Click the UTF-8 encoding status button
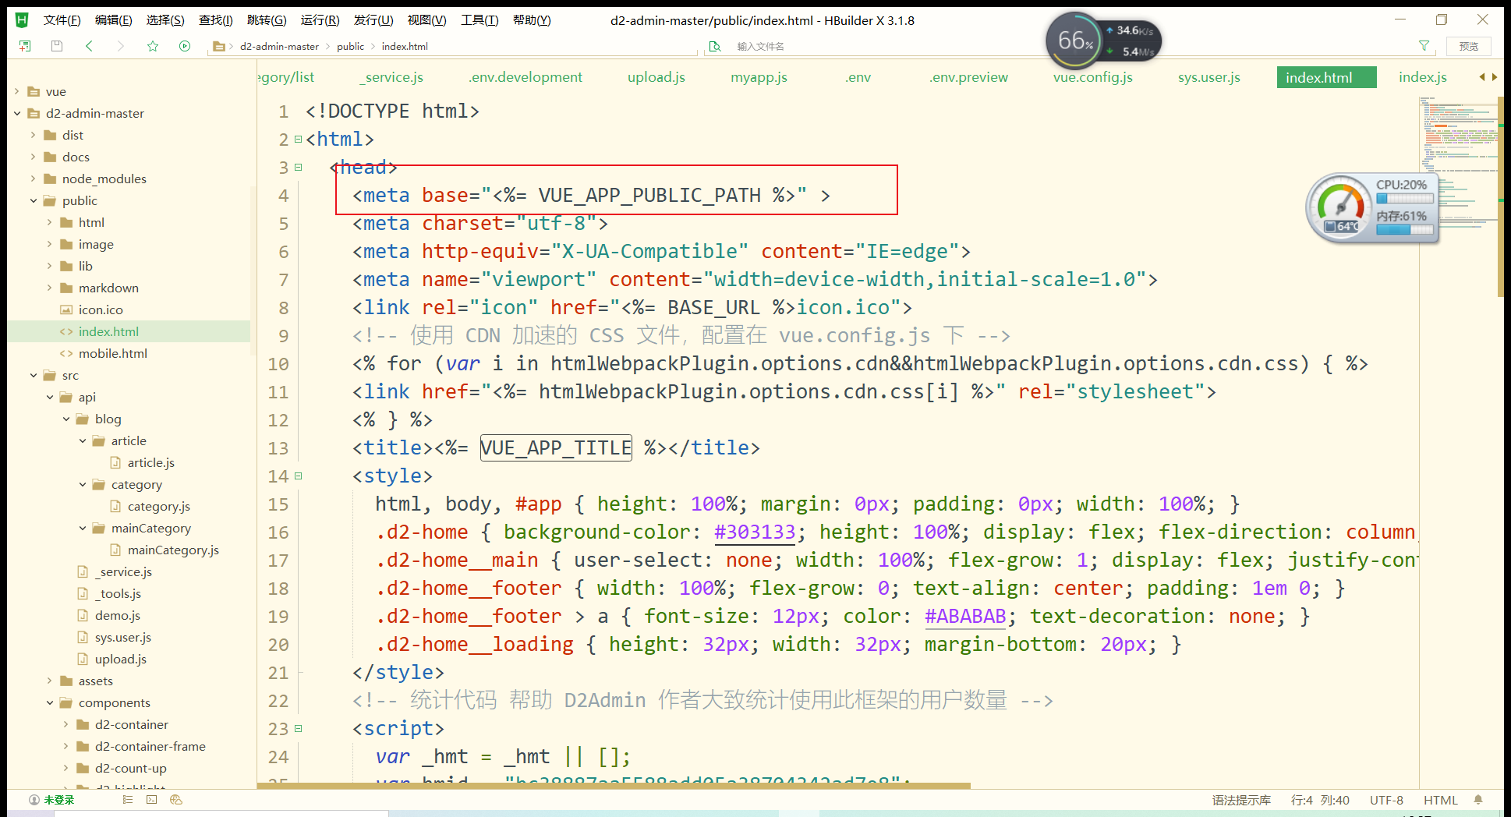The image size is (1511, 817). [x=1386, y=800]
